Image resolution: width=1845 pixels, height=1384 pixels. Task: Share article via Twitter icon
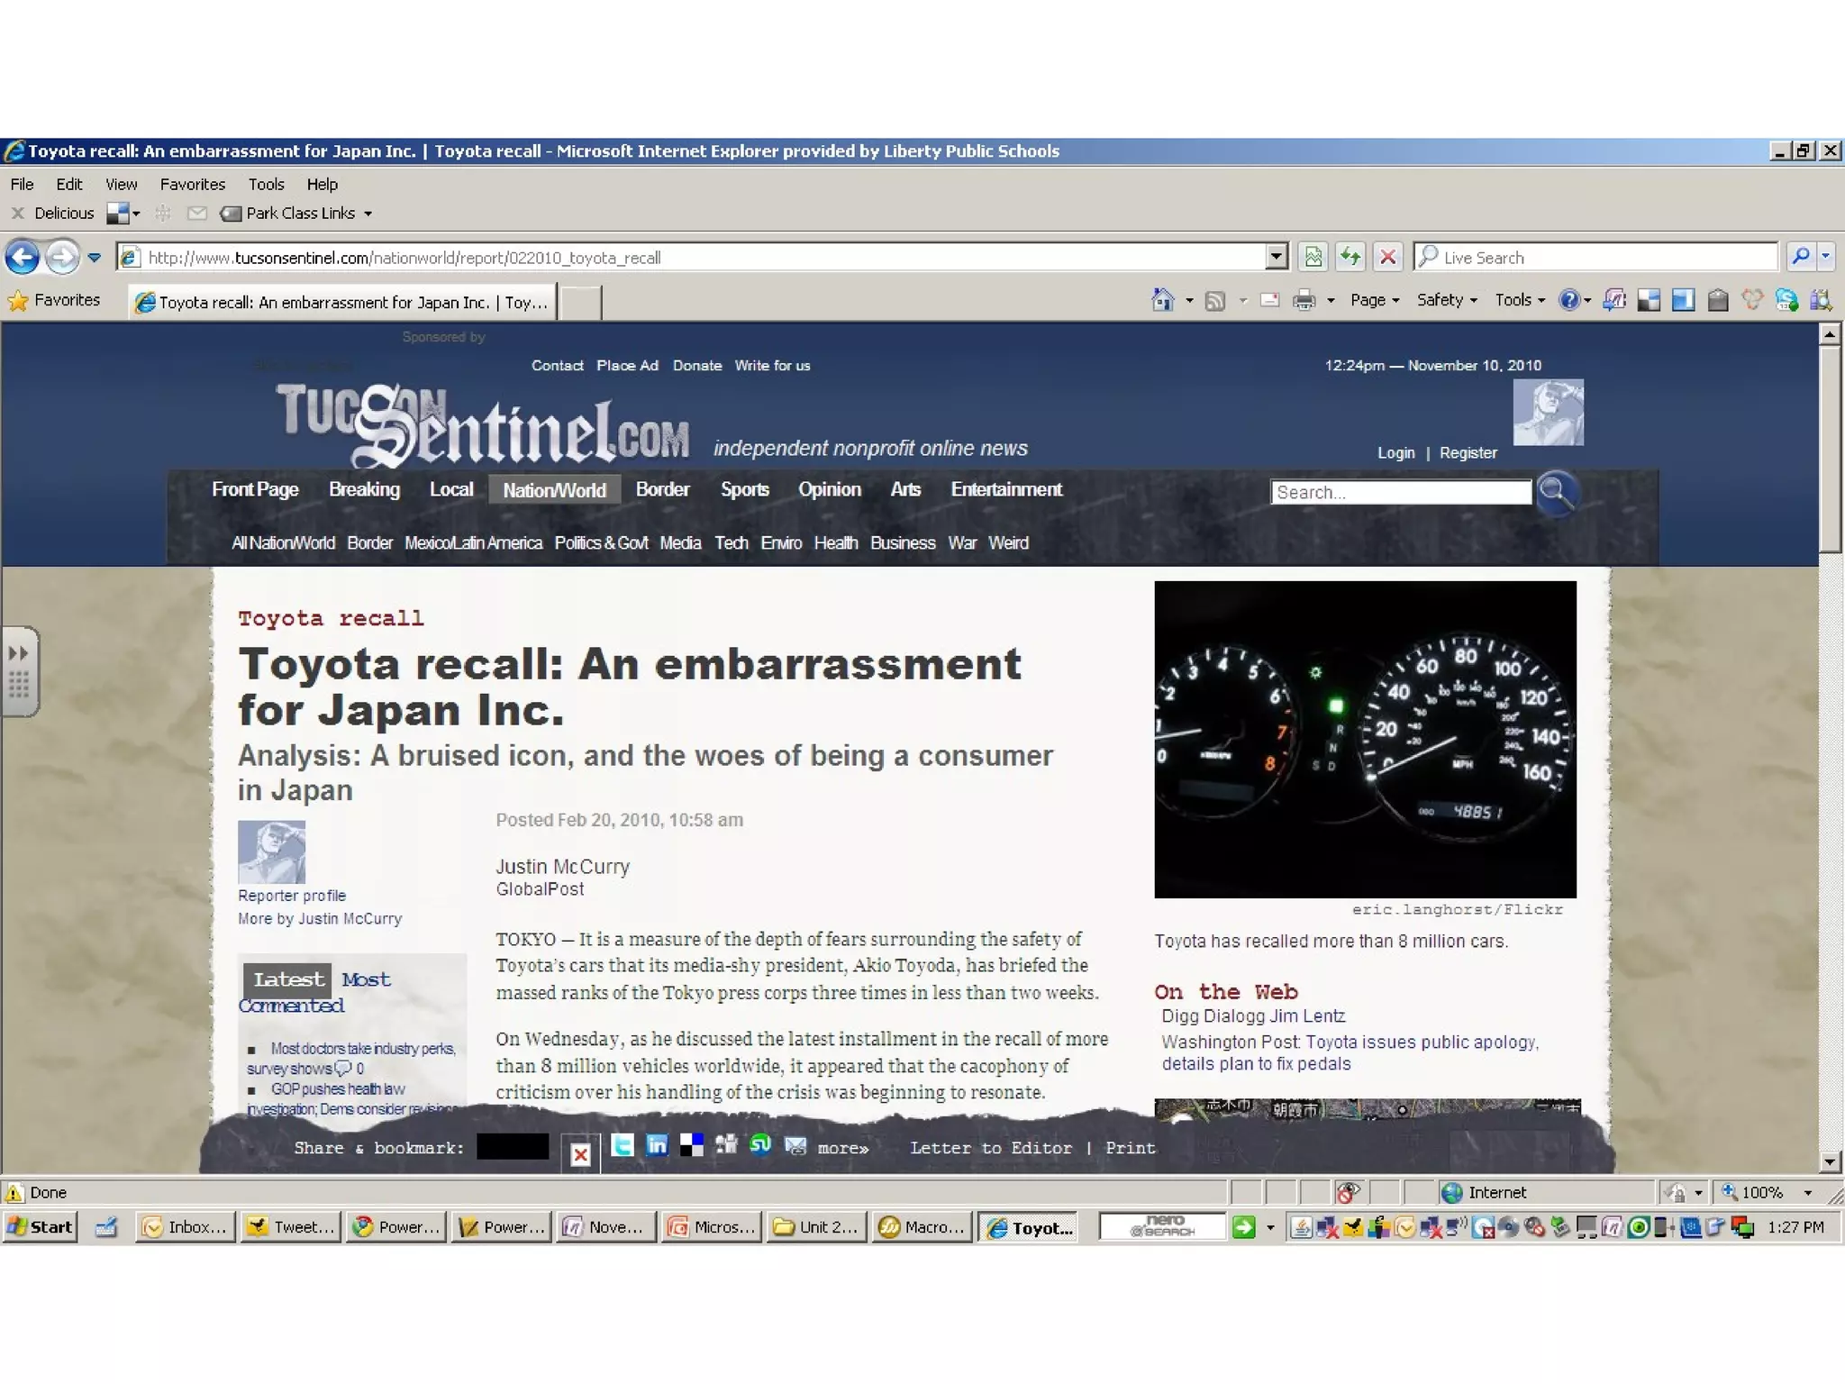[x=622, y=1146]
